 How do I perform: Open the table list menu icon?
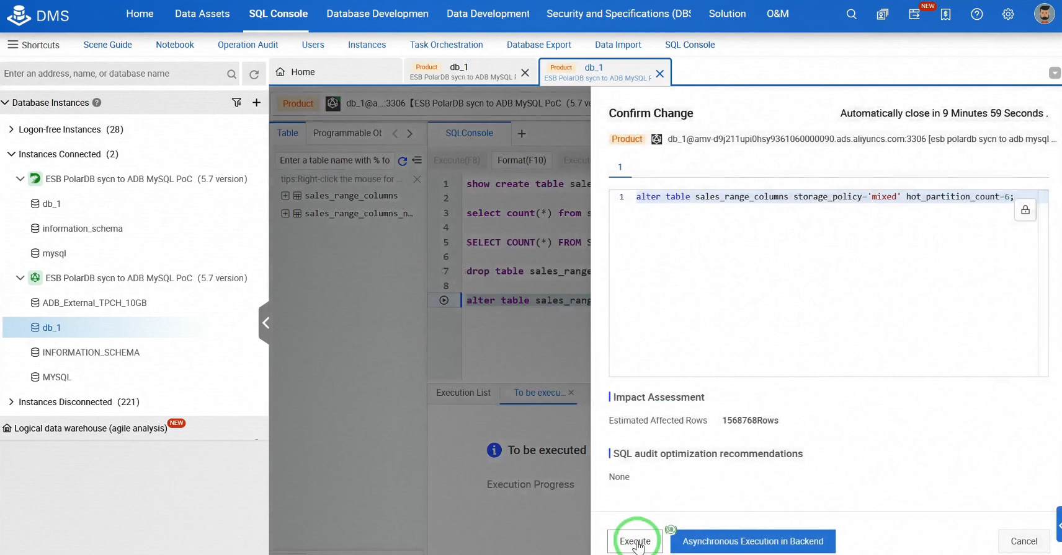tap(417, 160)
